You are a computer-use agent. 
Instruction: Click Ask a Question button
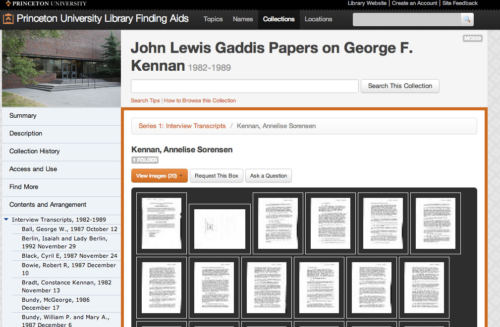pyautogui.click(x=269, y=176)
